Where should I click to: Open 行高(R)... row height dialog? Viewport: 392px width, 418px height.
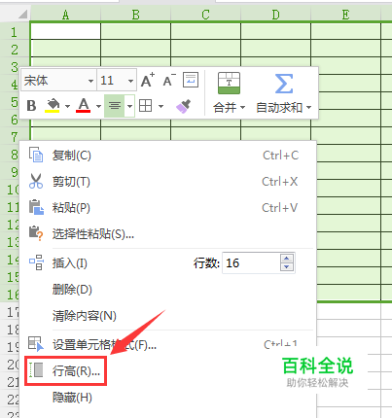pyautogui.click(x=168, y=371)
